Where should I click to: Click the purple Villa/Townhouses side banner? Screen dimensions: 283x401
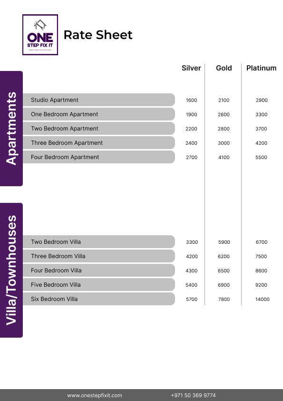11,270
